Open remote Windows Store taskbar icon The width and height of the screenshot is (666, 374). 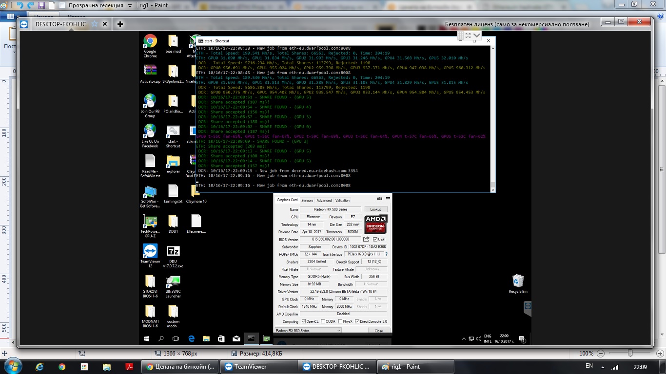tap(221, 338)
